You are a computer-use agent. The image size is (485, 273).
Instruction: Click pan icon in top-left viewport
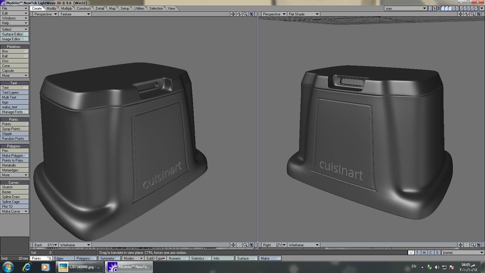(x=233, y=14)
